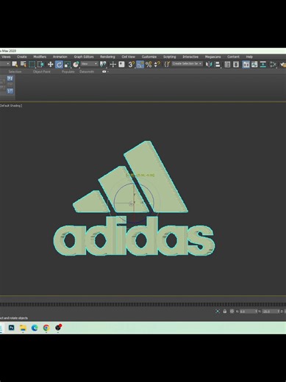Click the Select by Name icon
286x382 pixels.
(x=24, y=65)
